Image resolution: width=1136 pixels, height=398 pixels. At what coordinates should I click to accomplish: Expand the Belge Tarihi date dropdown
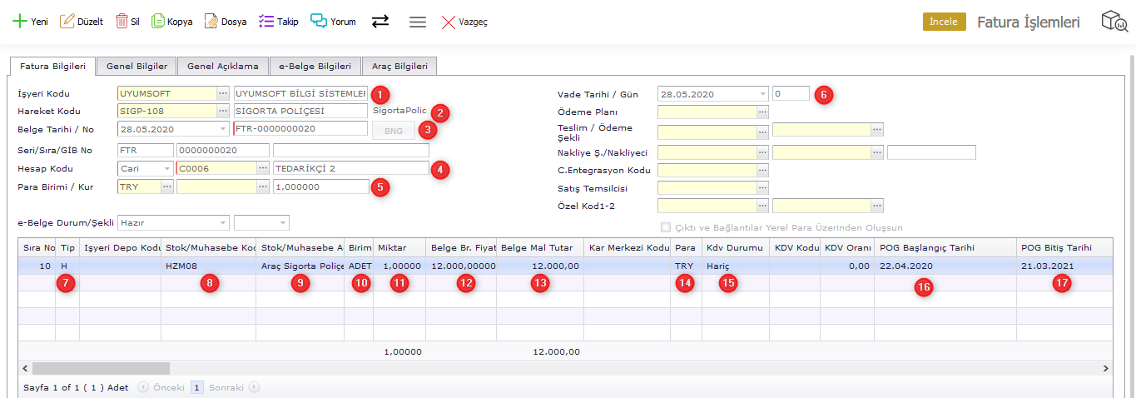pyautogui.click(x=222, y=129)
